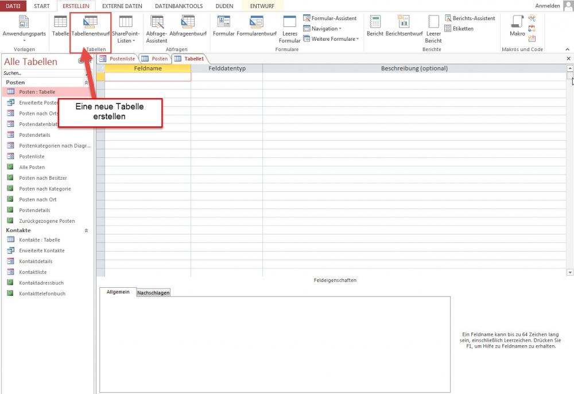Open Abfrageentwurf query design
Image resolution: width=574 pixels, height=394 pixels.
coord(188,26)
